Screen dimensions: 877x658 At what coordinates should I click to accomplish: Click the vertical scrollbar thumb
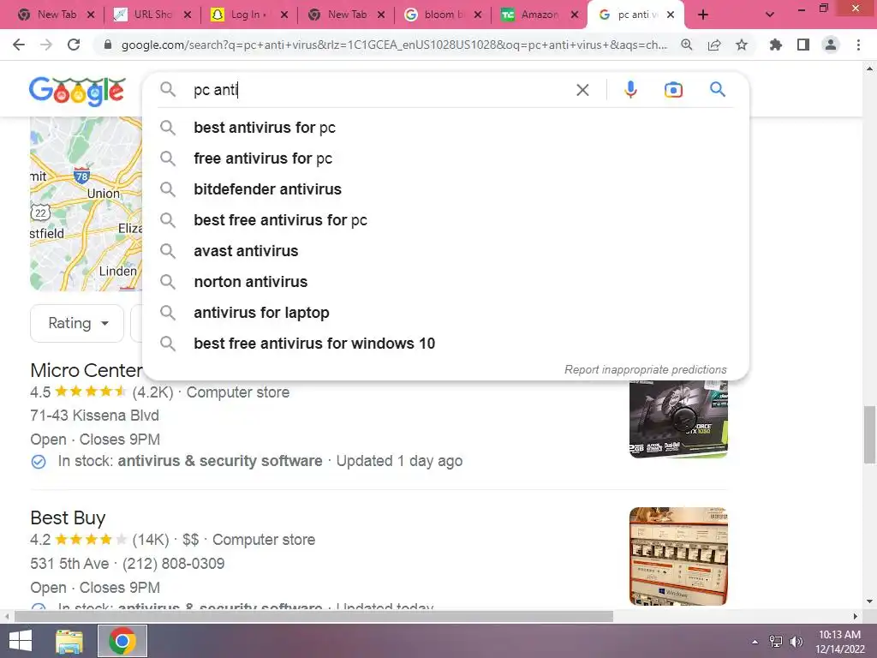[x=869, y=434]
